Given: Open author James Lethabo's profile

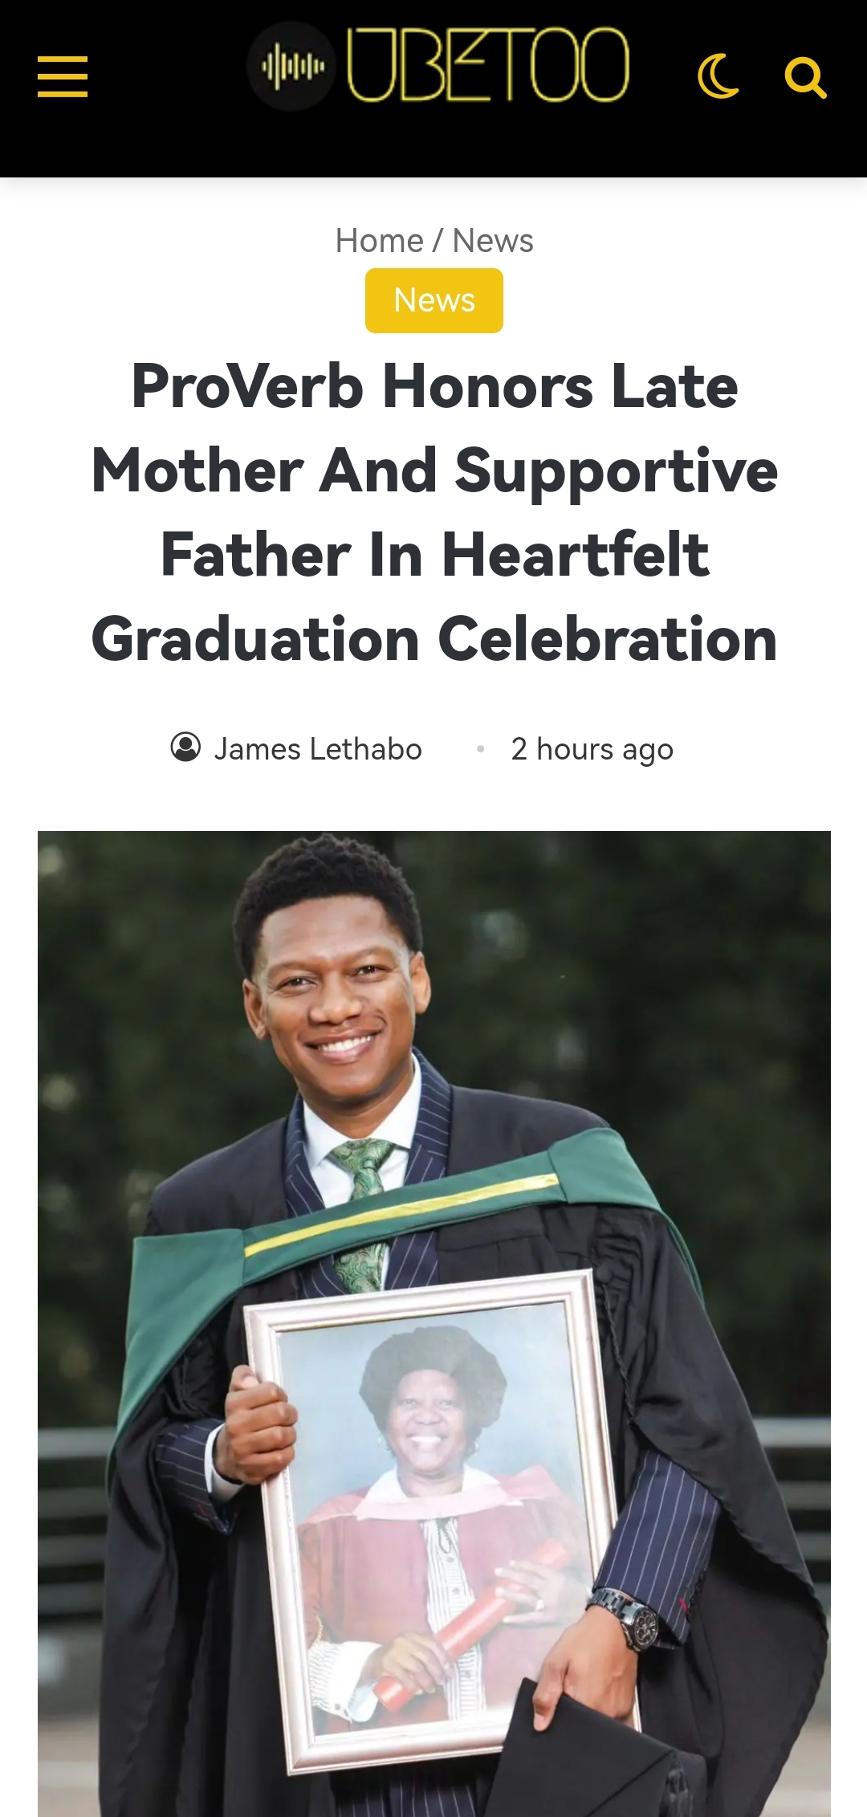Looking at the screenshot, I should click(318, 749).
